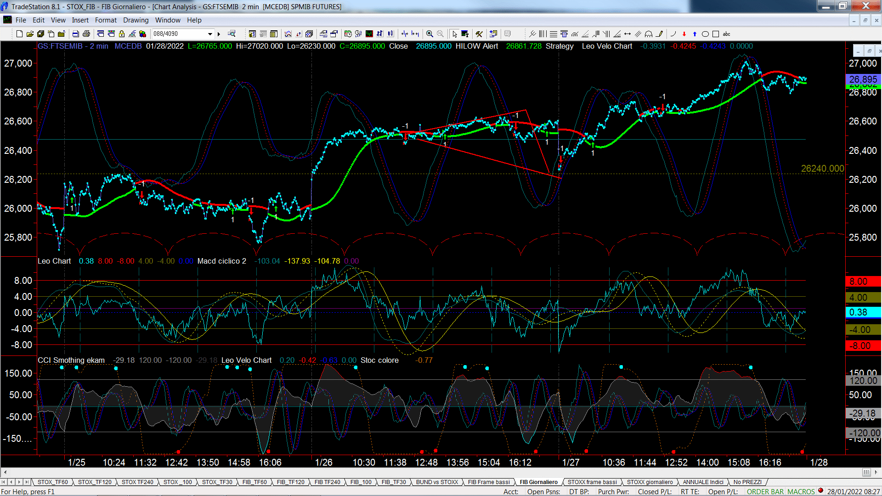
Task: Switch to the ANNUALE Indici tab
Action: (703, 482)
